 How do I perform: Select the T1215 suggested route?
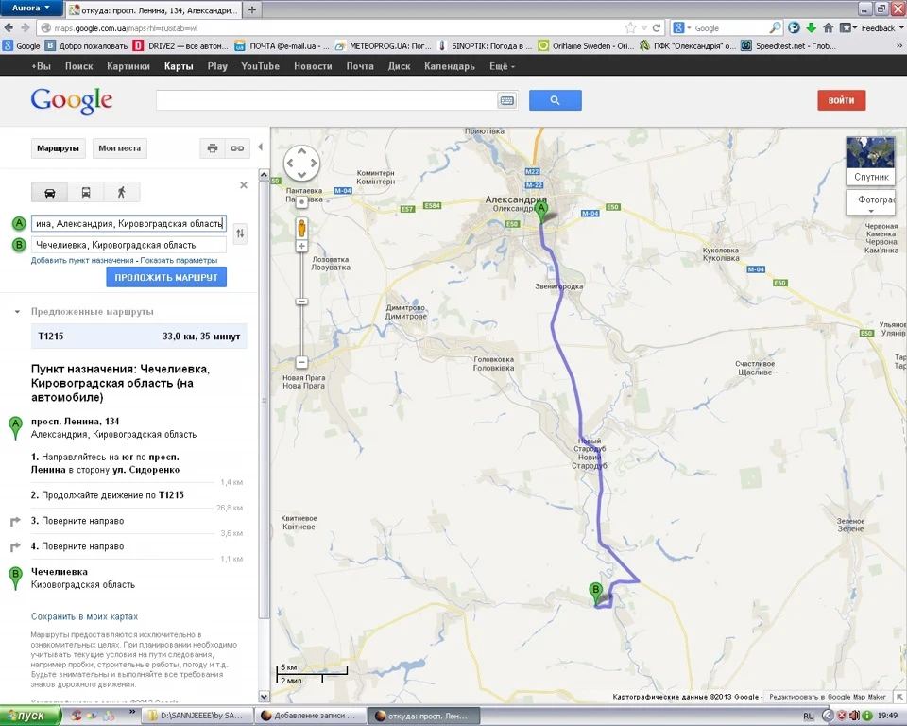[139, 337]
